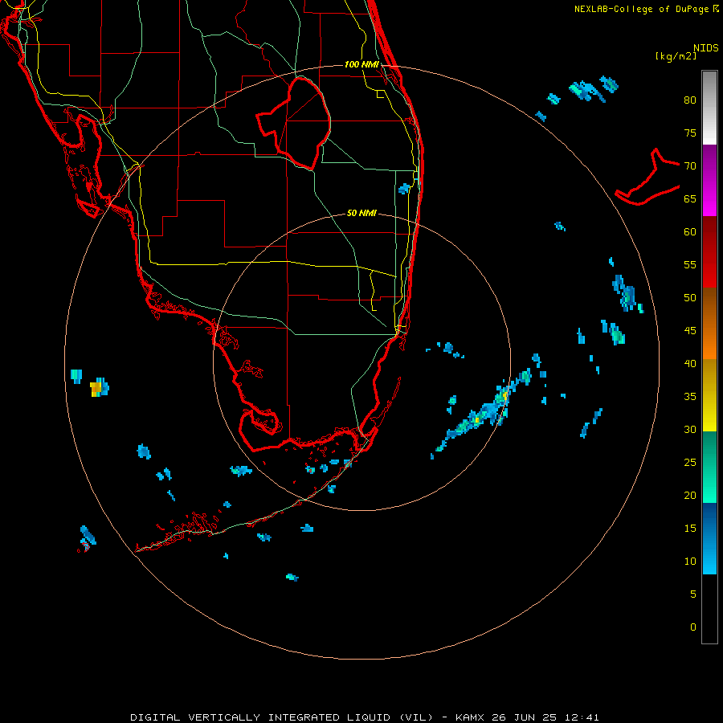Click the 50 NMI range ring label
Image resolution: width=723 pixels, height=723 pixels.
tap(361, 213)
